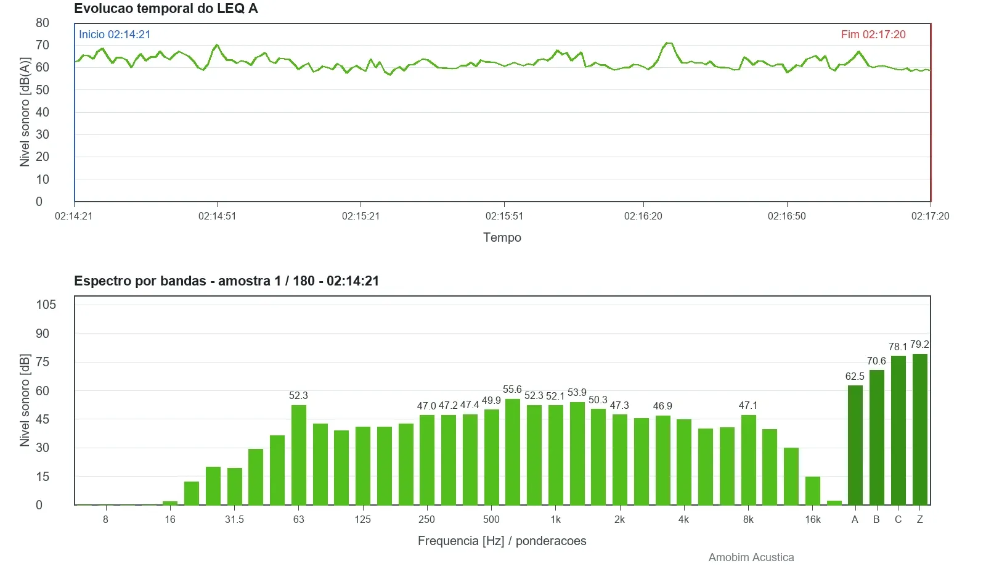Click the 4k Hz spectrum bar
986x579 pixels.
click(x=684, y=462)
